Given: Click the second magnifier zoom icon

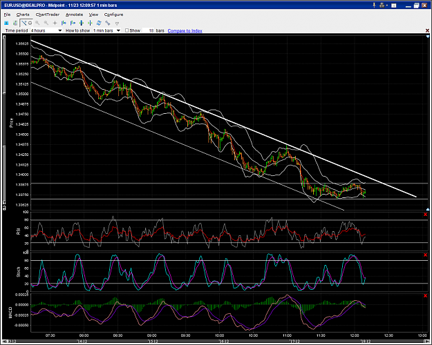Looking at the screenshot, I should point(46,23).
